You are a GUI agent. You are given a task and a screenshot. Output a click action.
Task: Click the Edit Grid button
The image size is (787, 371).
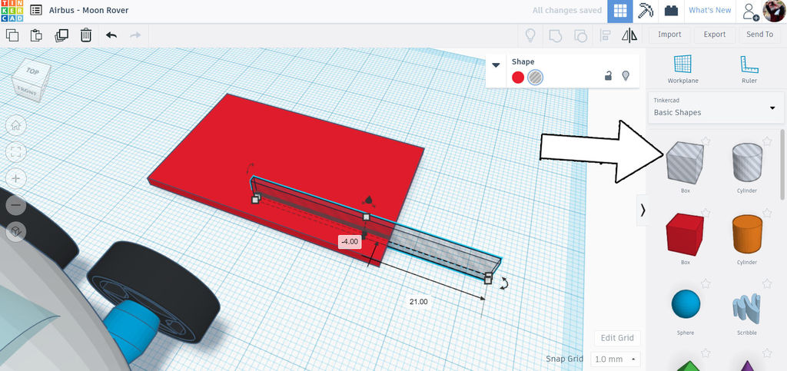pyautogui.click(x=619, y=338)
